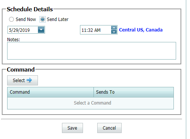Select the Send Now radio button
The image size is (190, 139).
pos(11,19)
